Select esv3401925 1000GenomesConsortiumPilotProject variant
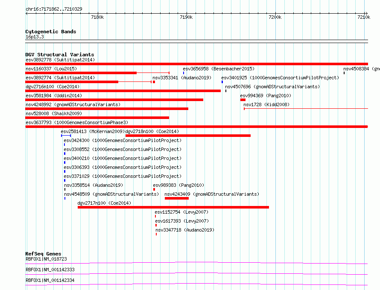 pos(280,78)
